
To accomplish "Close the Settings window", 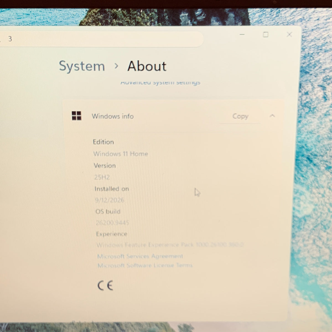I will (x=289, y=35).
